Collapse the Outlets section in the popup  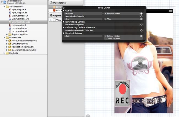(x=64, y=11)
